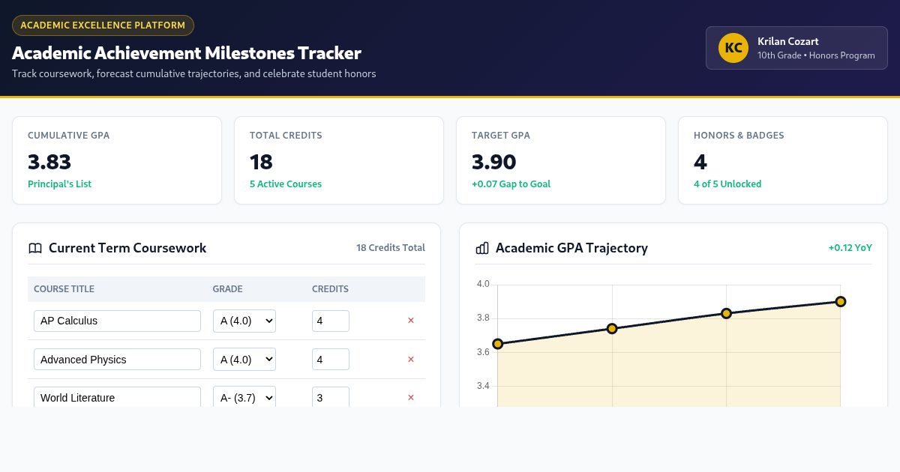Click the COURSE TITLE column header
The height and width of the screenshot is (472, 900).
[64, 289]
